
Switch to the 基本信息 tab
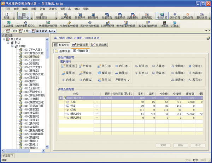click(62, 51)
